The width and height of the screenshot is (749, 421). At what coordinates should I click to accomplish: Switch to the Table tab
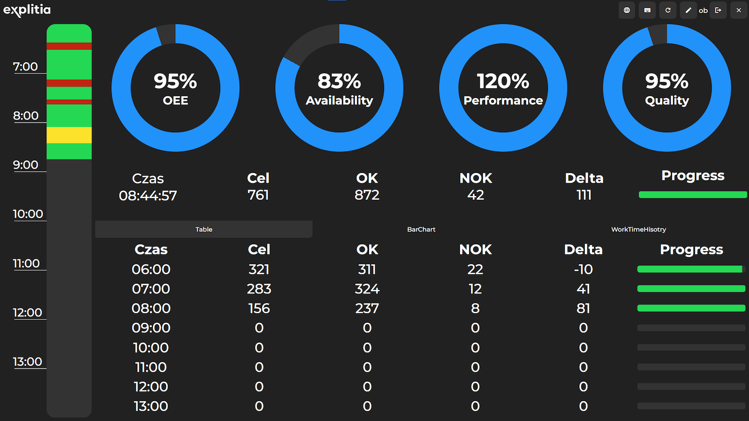[204, 229]
